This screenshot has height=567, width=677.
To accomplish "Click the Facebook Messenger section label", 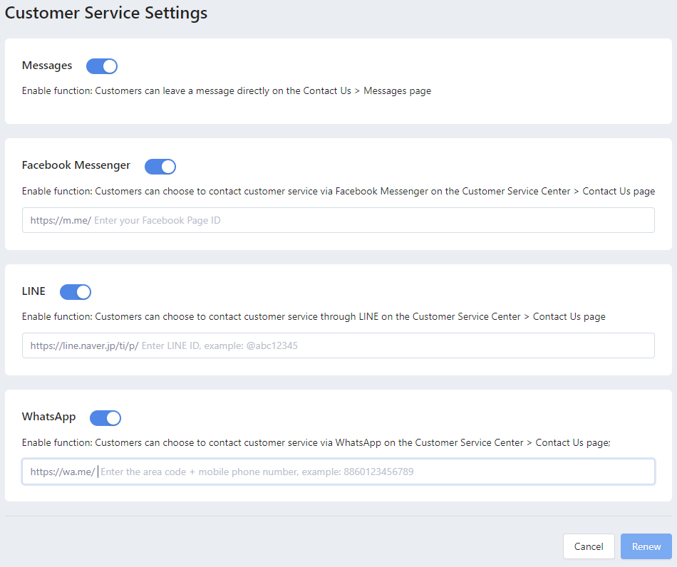I will coord(76,165).
